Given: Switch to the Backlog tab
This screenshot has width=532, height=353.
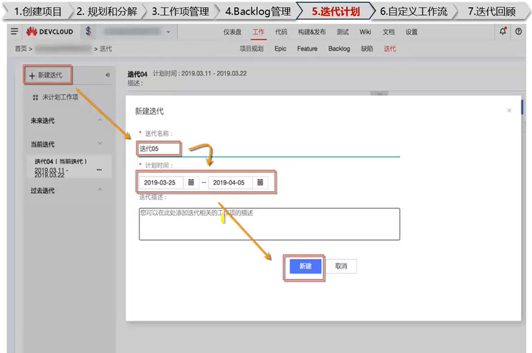Looking at the screenshot, I should [339, 48].
